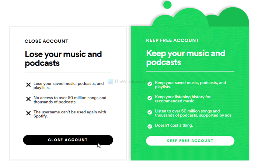
Task: Click 'The username can't be used again' text
Action: (x=70, y=114)
